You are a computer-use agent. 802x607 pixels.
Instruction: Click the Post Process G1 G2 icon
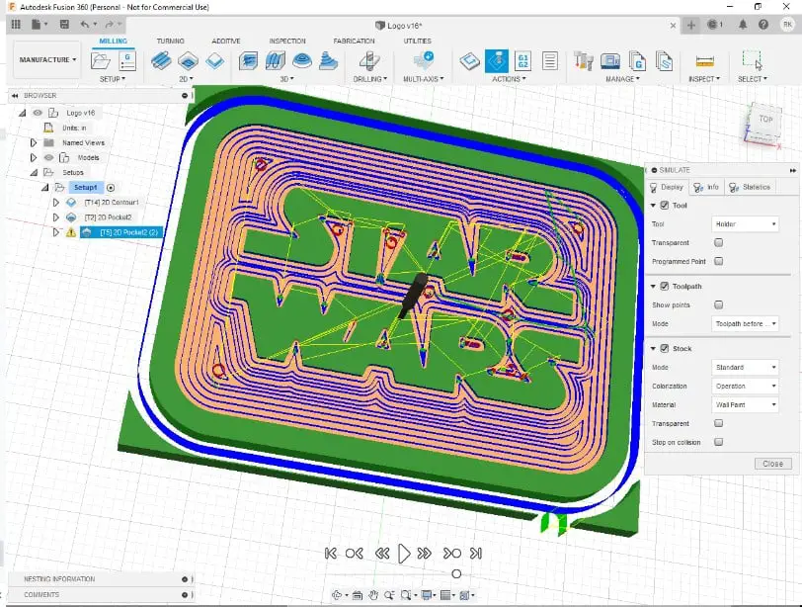tap(522, 61)
